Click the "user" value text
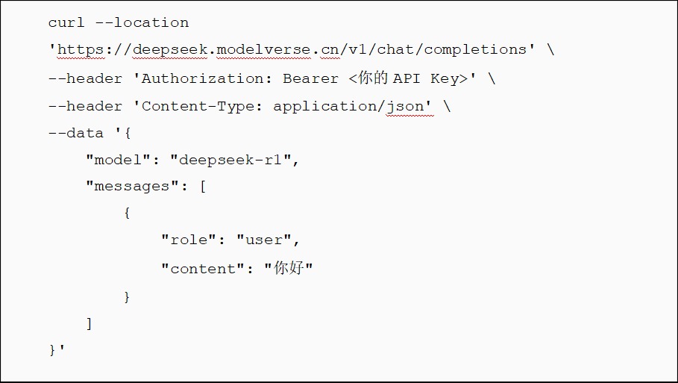 [x=264, y=240]
